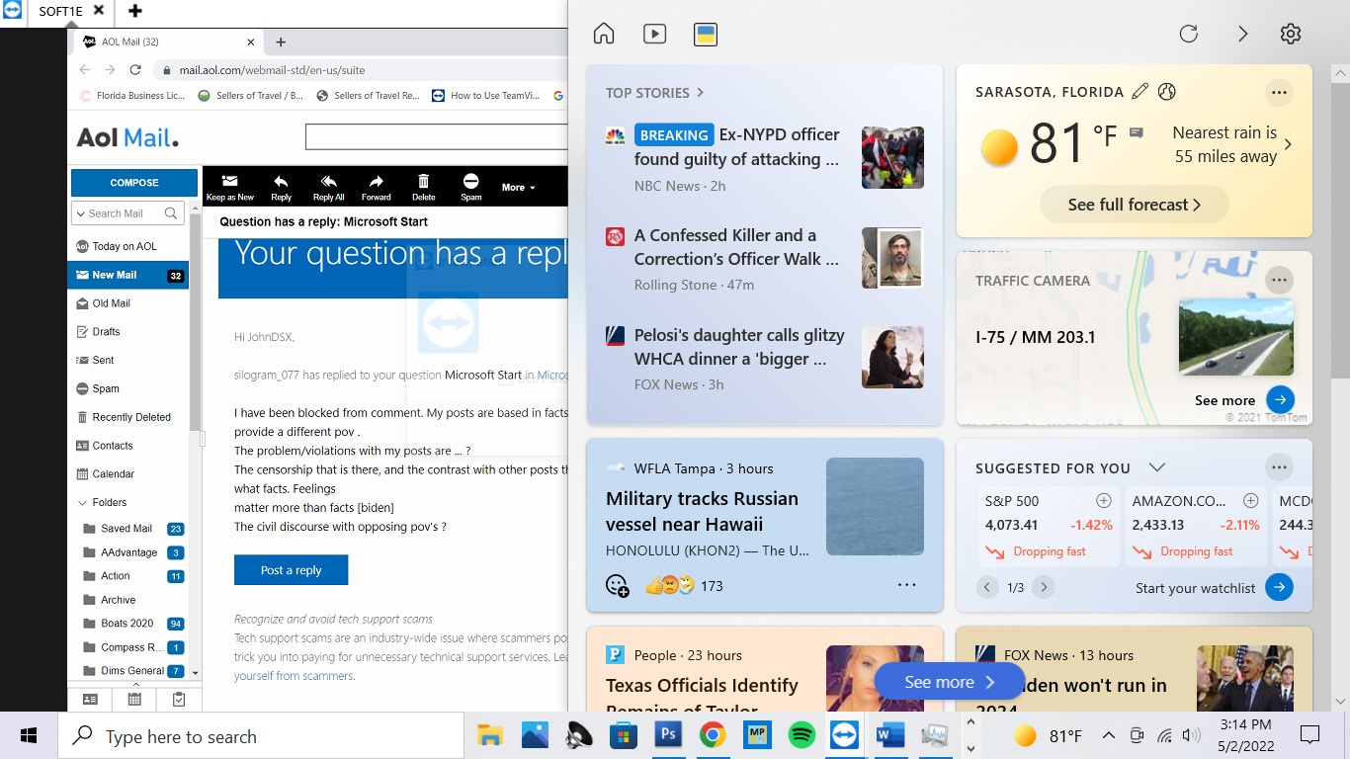This screenshot has width=1350, height=759.
Task: Click the calendar grid icon in bottom bar
Action: pyautogui.click(x=134, y=699)
